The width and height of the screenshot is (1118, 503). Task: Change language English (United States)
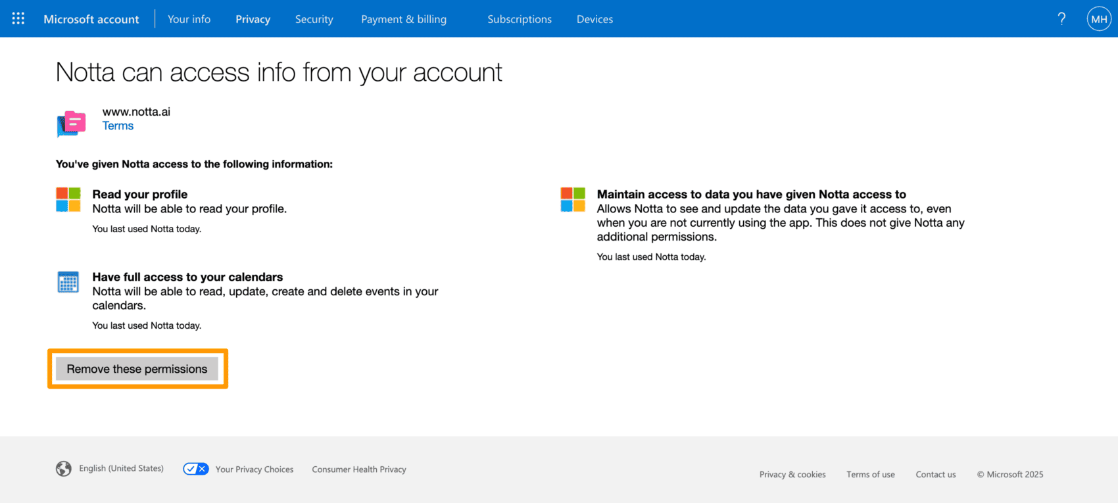point(122,468)
